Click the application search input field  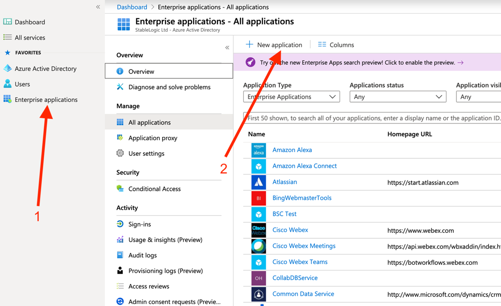[372, 118]
